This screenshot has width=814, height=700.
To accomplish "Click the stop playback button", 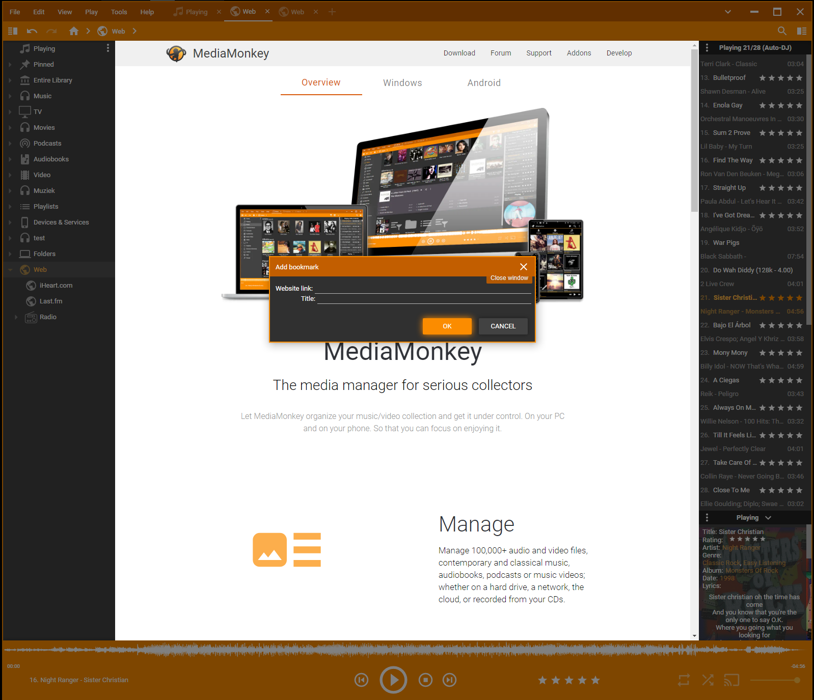I will [x=425, y=680].
